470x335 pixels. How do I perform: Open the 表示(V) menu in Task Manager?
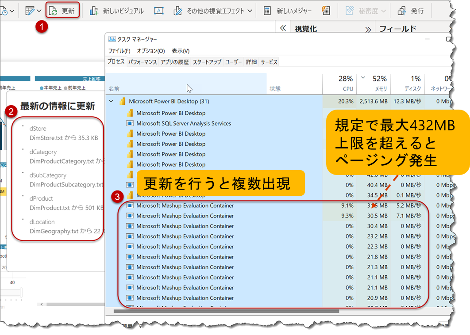point(181,51)
